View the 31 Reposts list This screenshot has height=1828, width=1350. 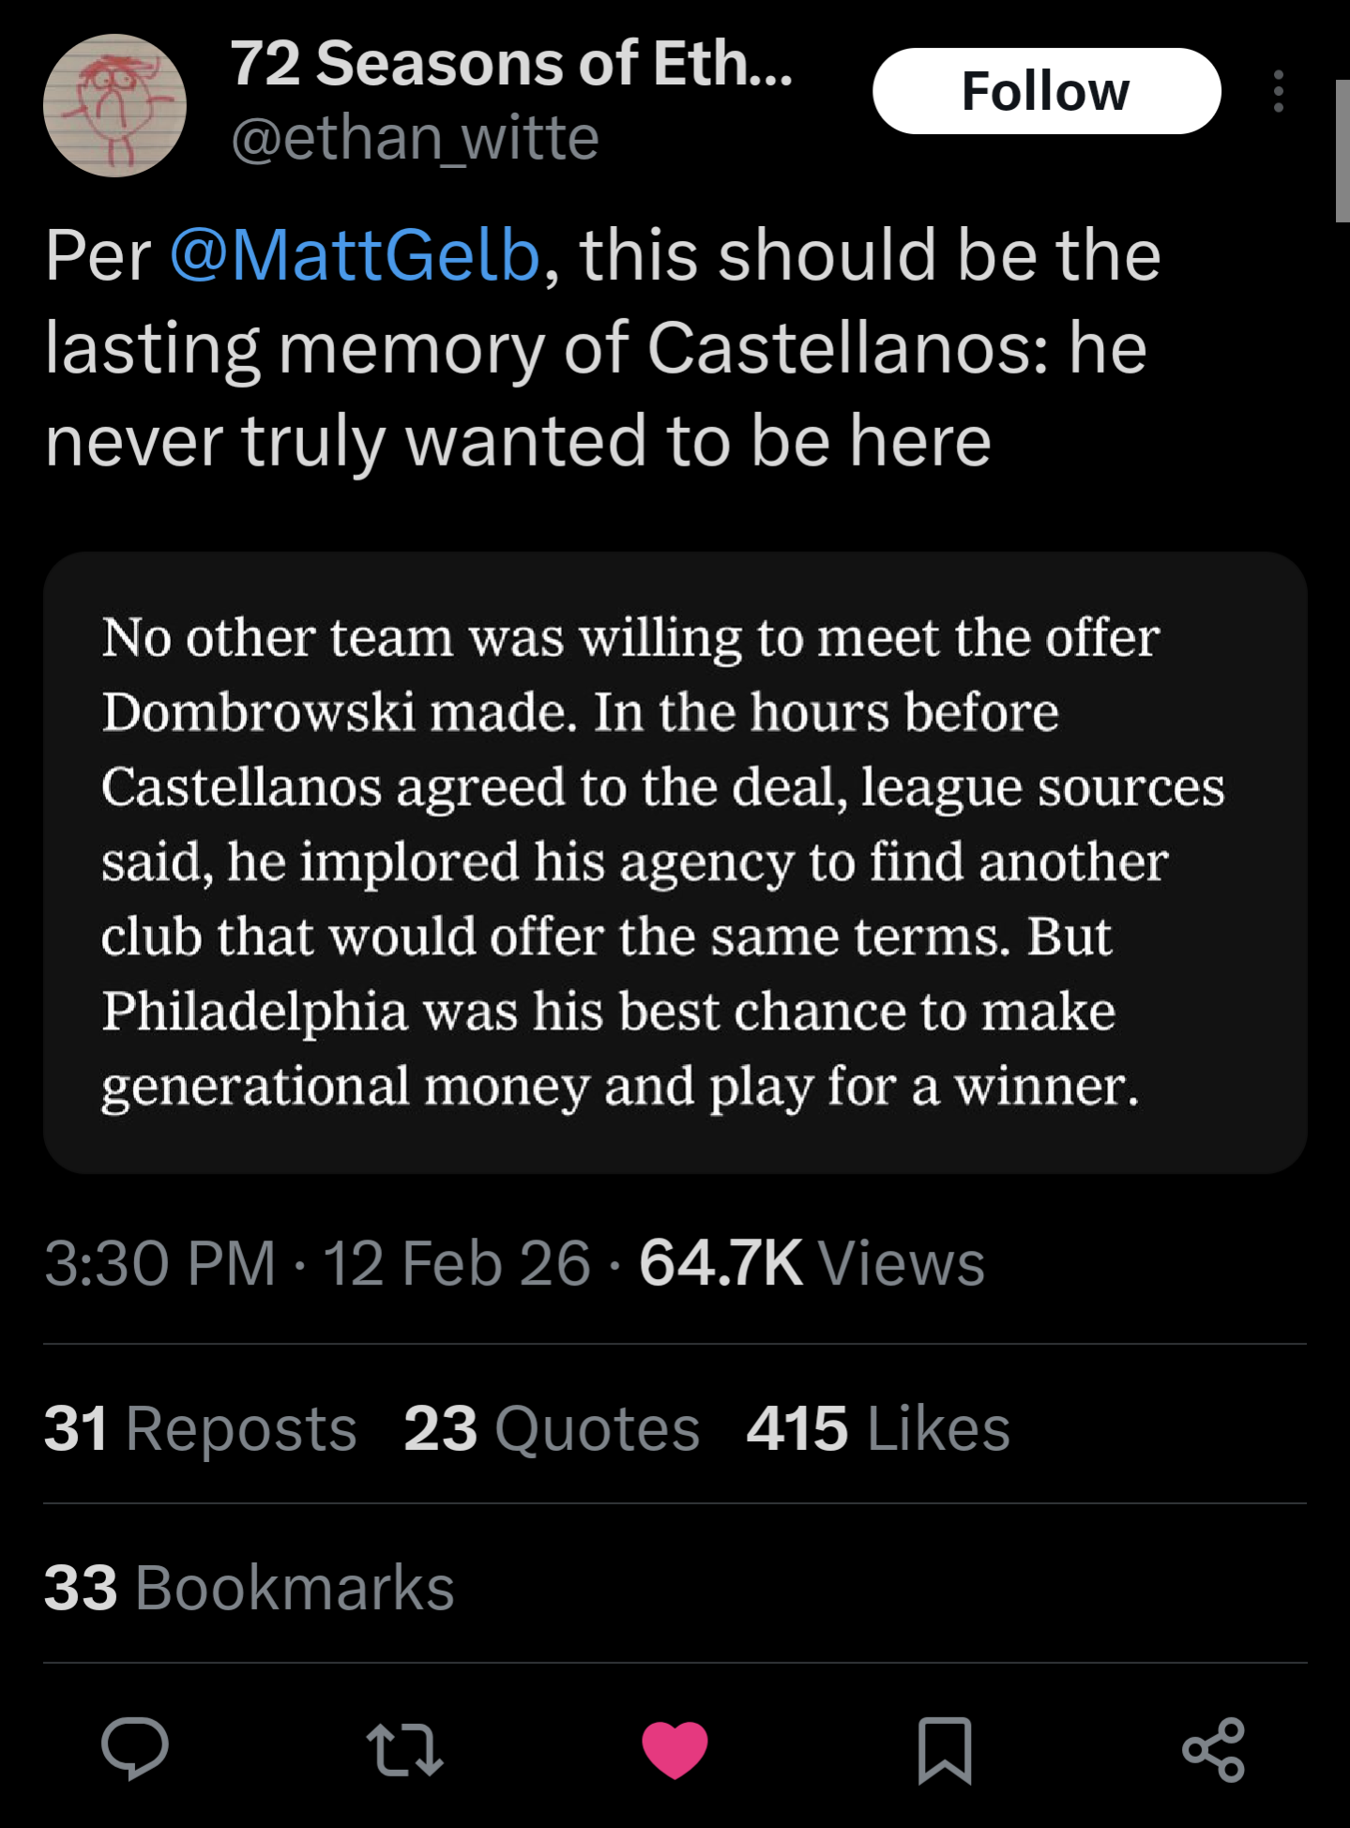tap(200, 1428)
